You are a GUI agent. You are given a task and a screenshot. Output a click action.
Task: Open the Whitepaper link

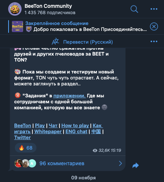[48, 132]
